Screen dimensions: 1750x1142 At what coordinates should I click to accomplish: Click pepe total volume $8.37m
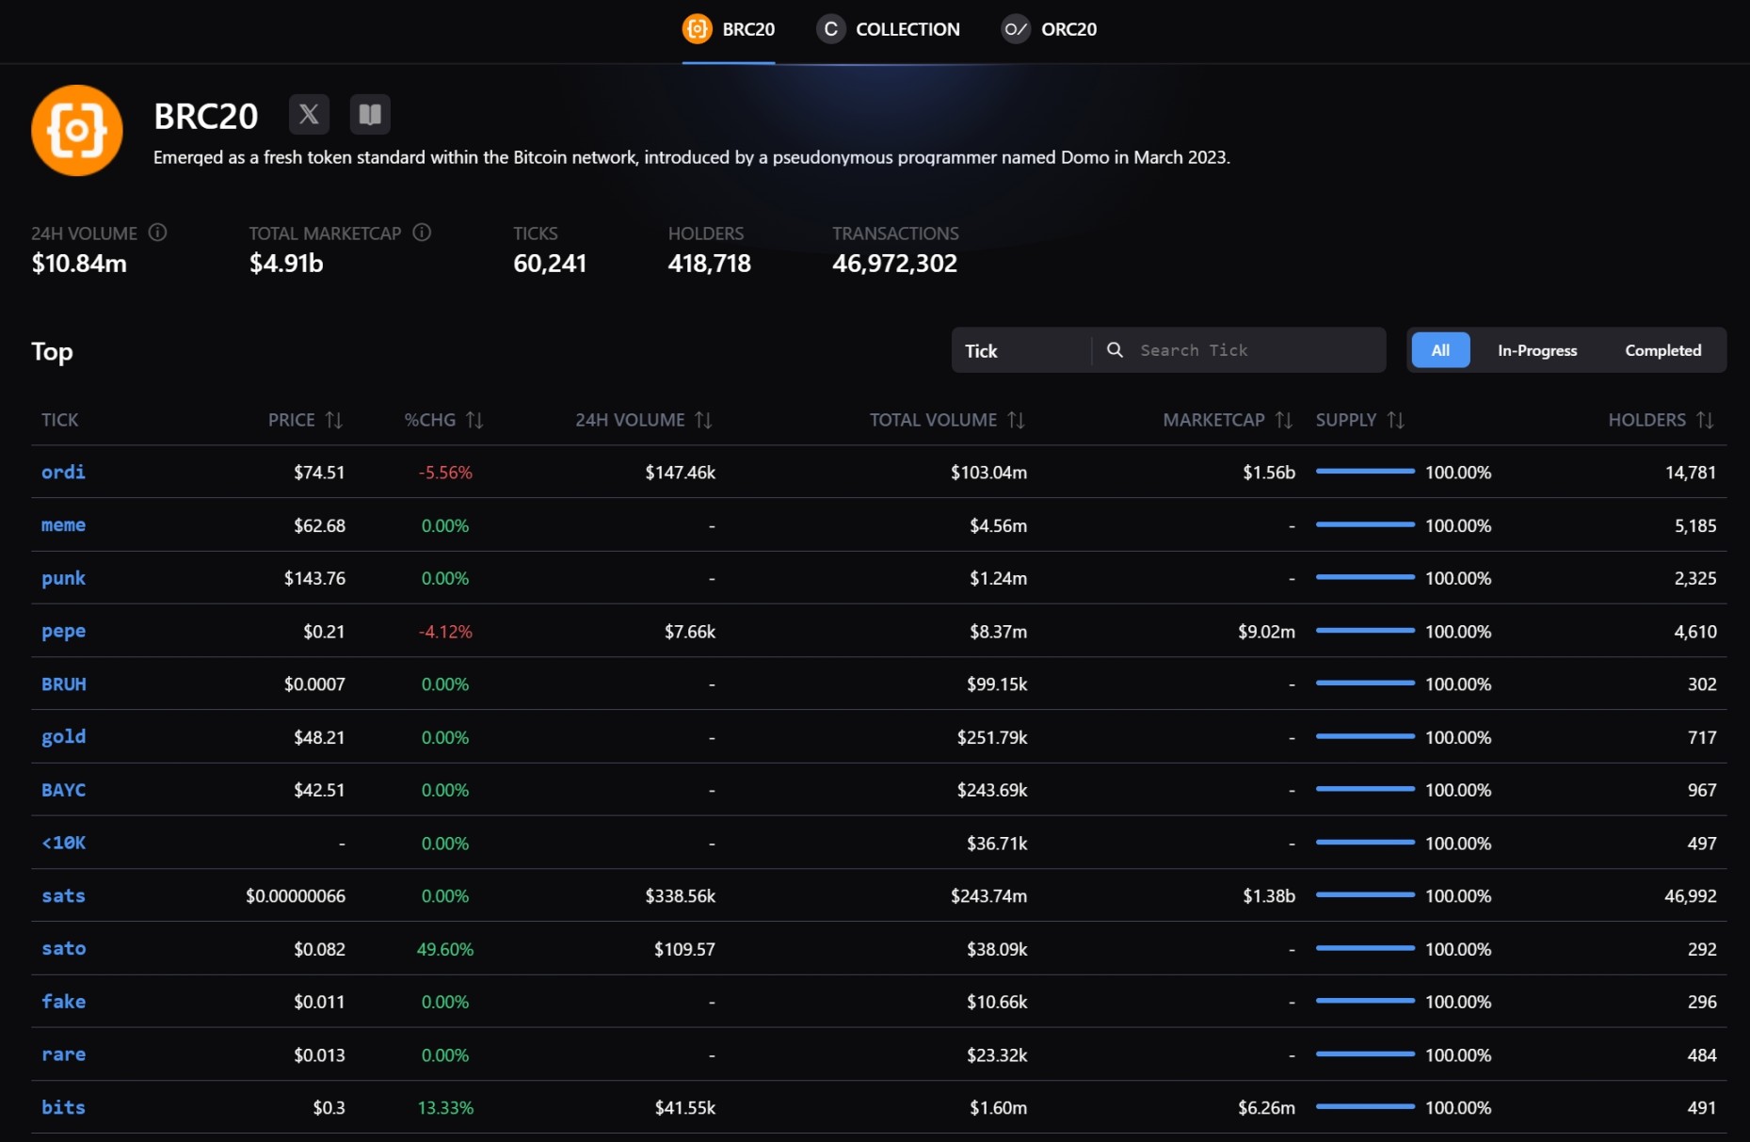point(998,632)
